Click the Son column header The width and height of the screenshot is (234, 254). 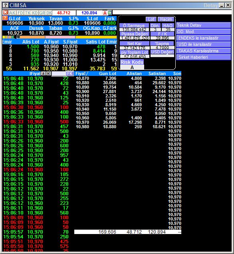(x=177, y=73)
